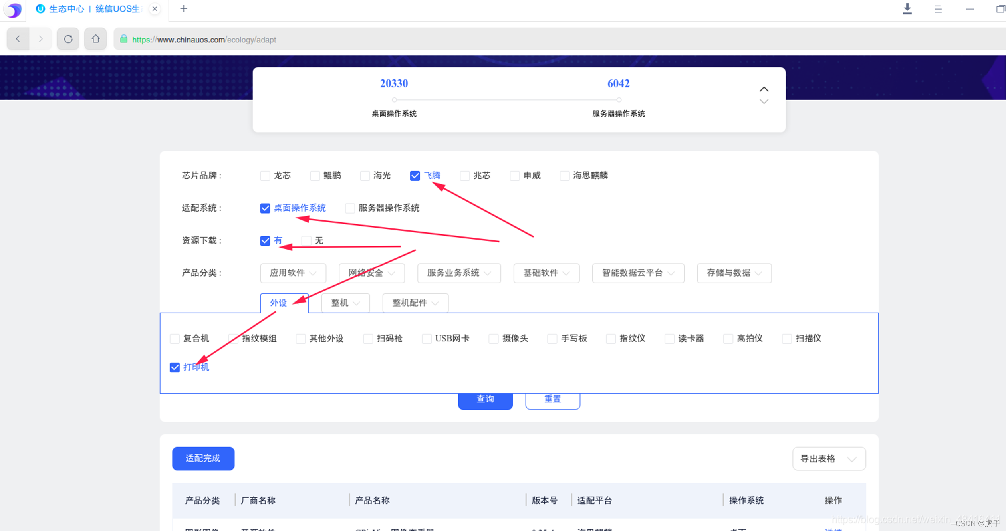Switch to the 适配完成 tab
This screenshot has height=531, width=1006.
point(203,458)
